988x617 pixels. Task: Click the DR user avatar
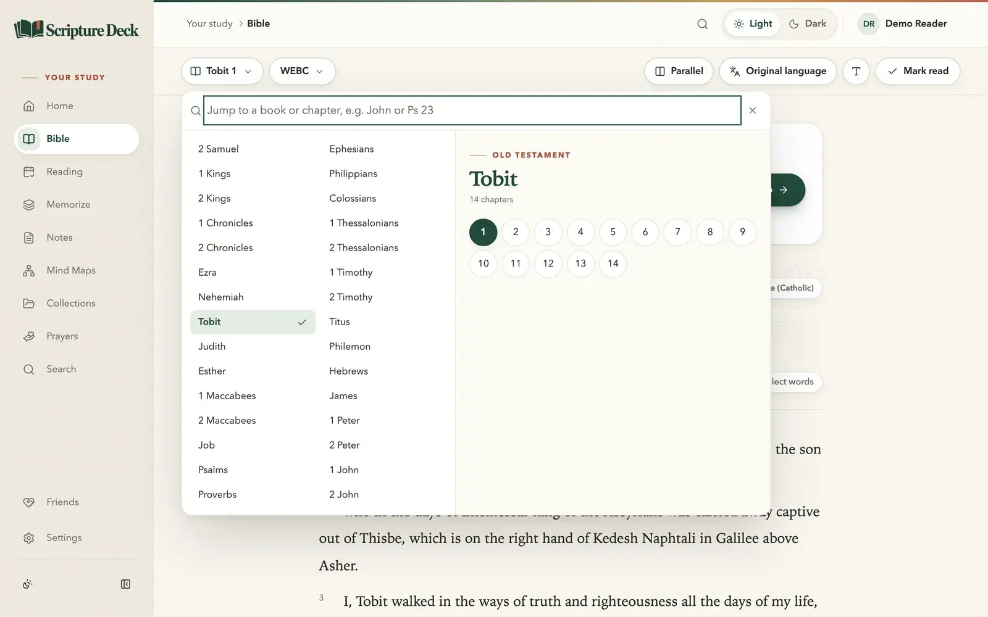click(868, 24)
